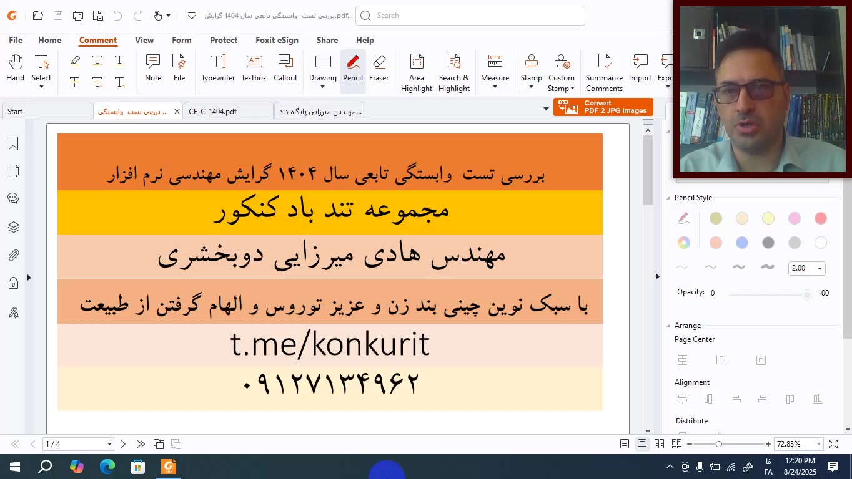Open the Protect ribbon tab
The height and width of the screenshot is (479, 852).
point(224,40)
